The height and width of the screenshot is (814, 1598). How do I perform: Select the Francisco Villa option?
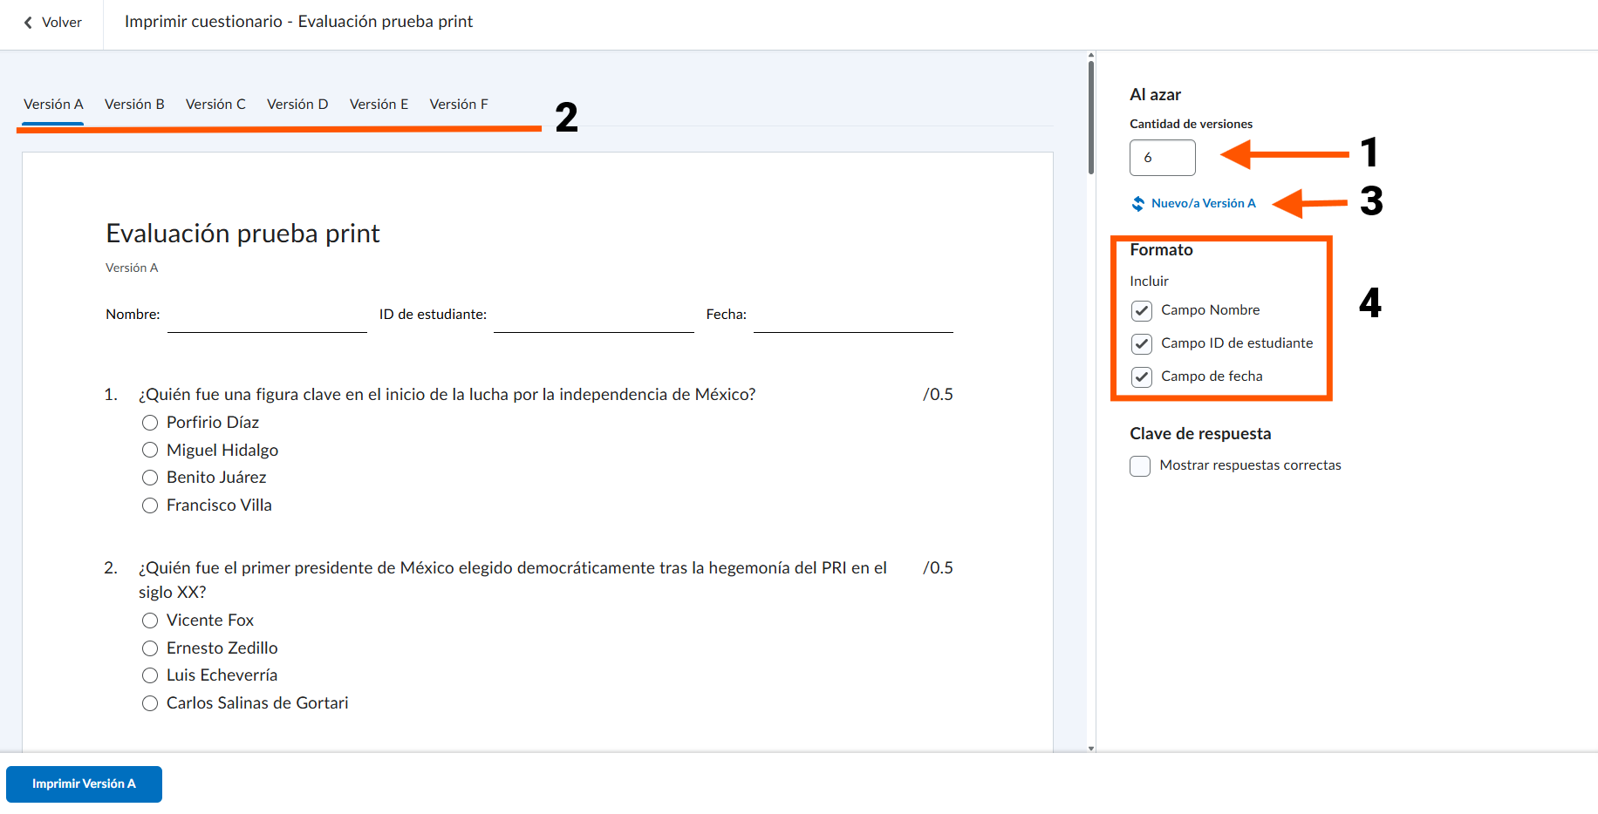pos(150,505)
